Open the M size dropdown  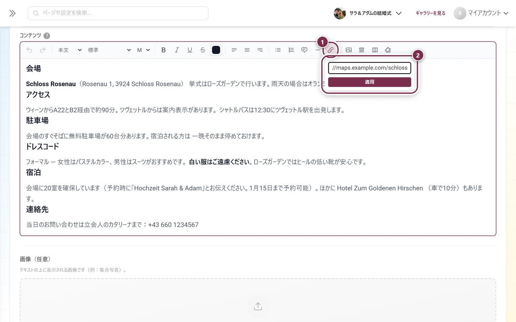click(143, 50)
